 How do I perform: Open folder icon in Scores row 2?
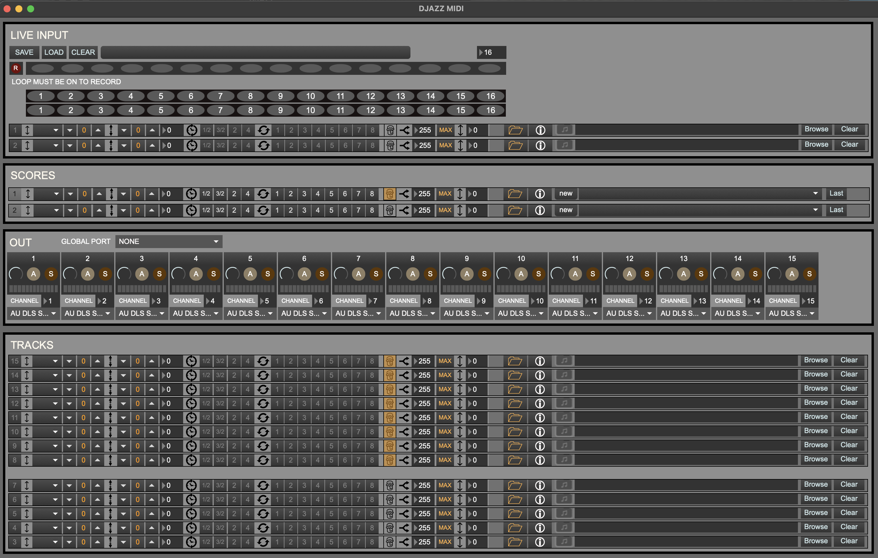(515, 210)
